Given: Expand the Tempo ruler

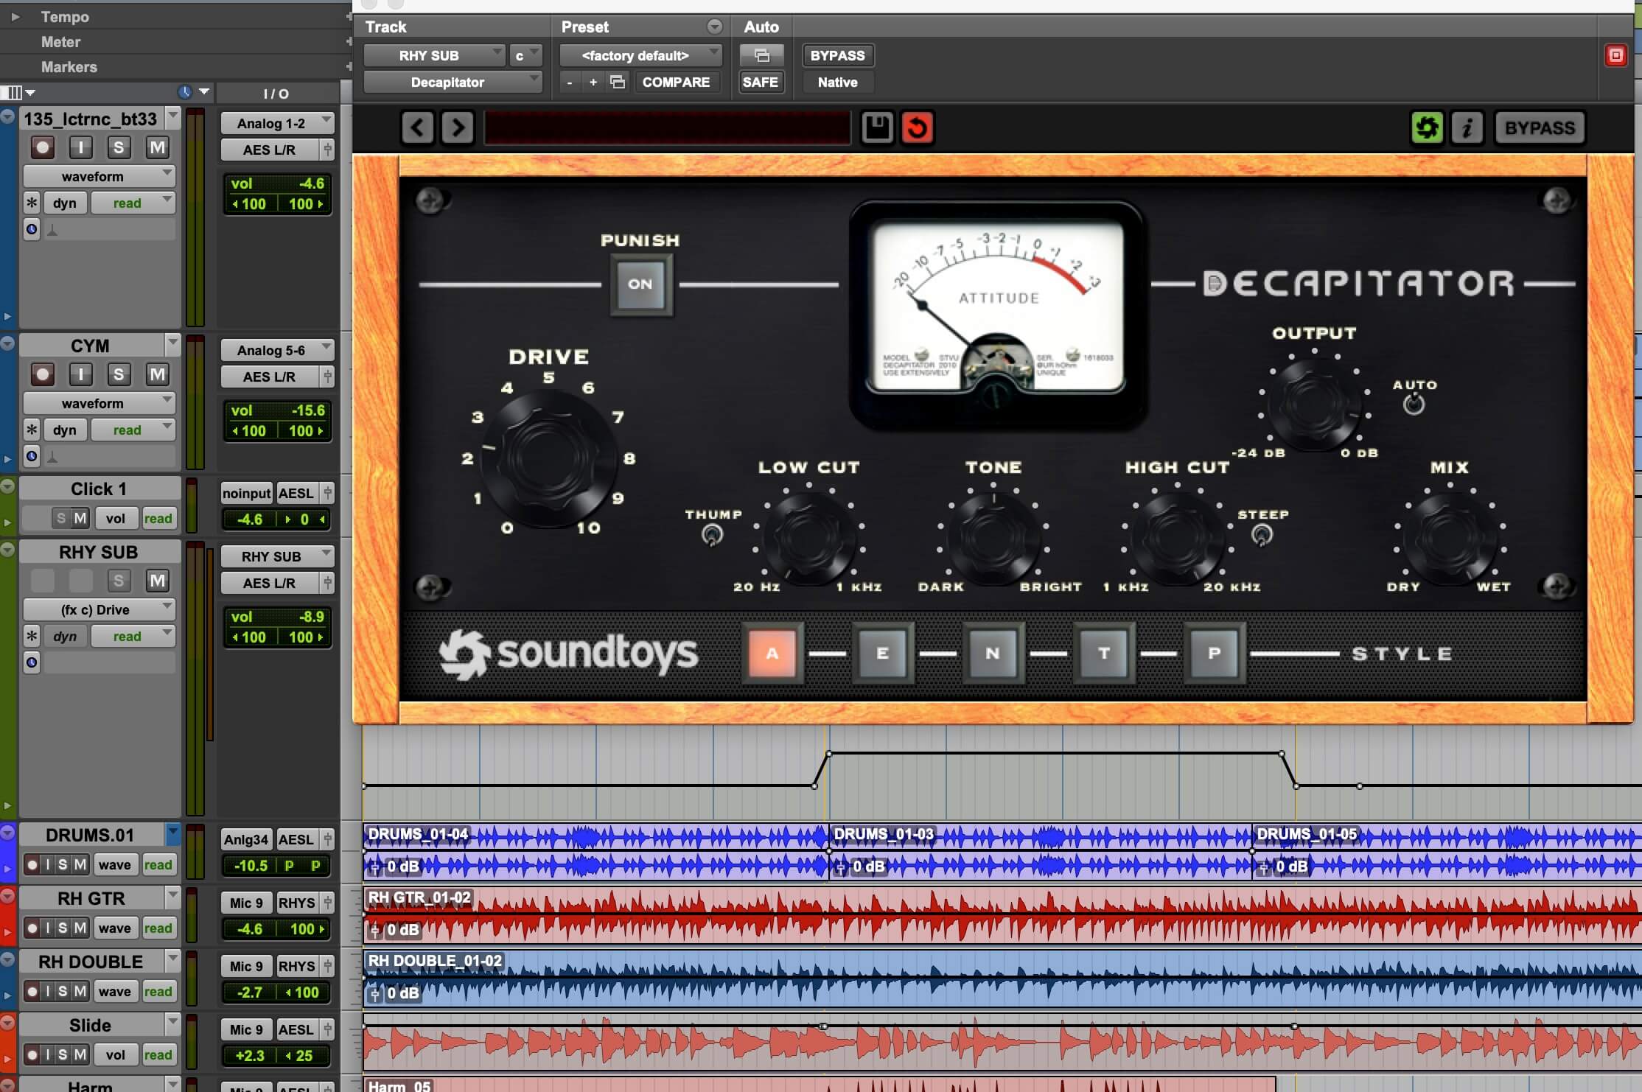Looking at the screenshot, I should click(x=14, y=16).
